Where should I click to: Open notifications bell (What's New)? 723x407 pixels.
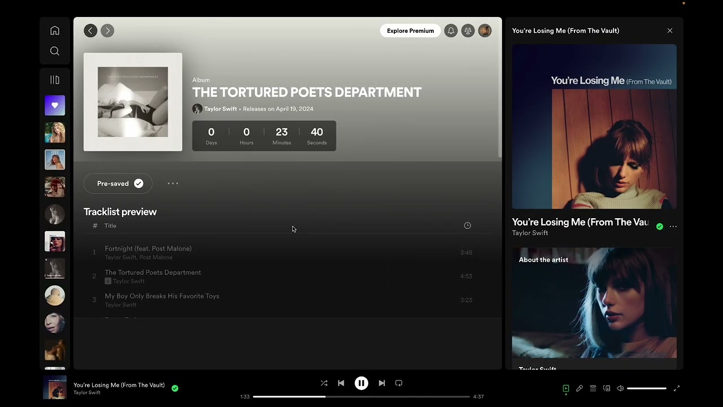pos(451,31)
